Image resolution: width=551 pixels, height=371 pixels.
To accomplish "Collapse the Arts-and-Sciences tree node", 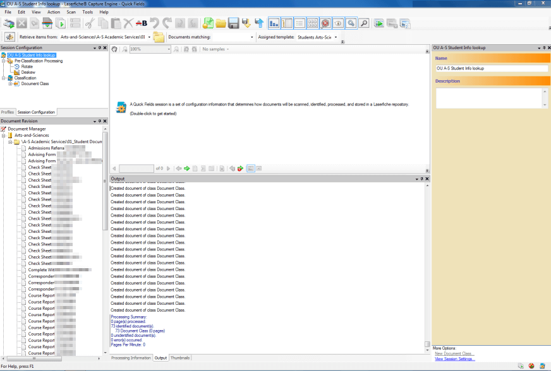I will pyautogui.click(x=4, y=136).
